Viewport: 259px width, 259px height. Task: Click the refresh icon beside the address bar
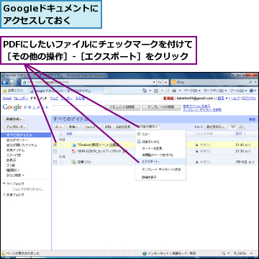[160, 82]
